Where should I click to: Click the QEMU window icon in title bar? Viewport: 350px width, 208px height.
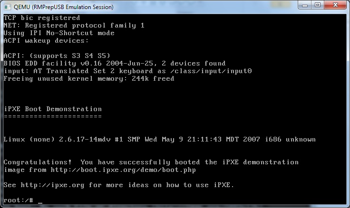point(7,7)
